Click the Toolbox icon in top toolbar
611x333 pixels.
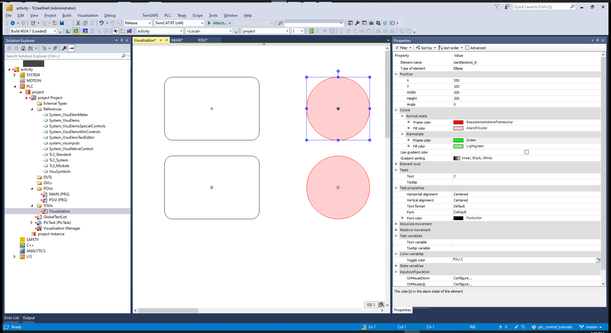371,23
